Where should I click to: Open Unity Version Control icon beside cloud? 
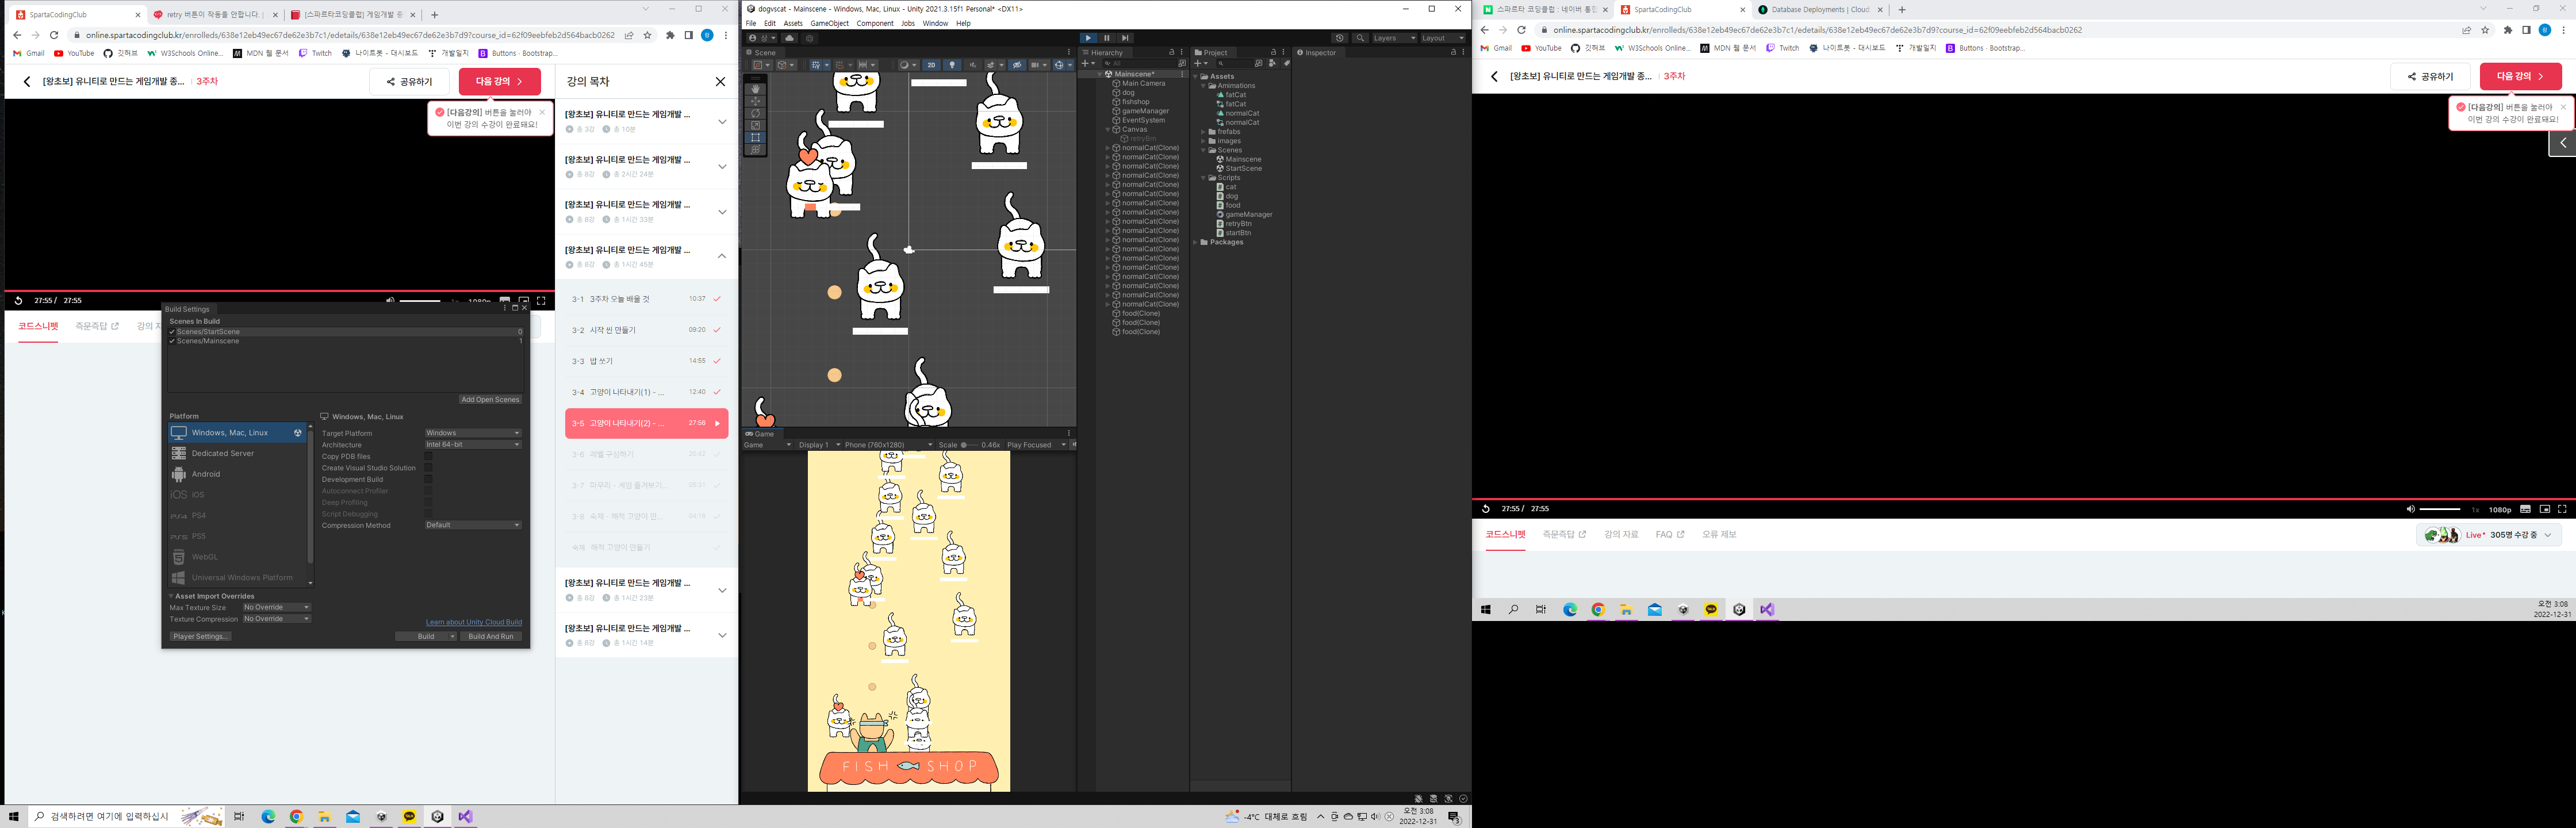click(x=809, y=38)
